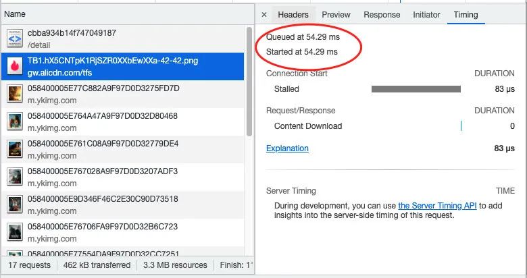Click thumbnail icon for 058400005E76706FA9F97D0D32B6C723

coord(15,232)
